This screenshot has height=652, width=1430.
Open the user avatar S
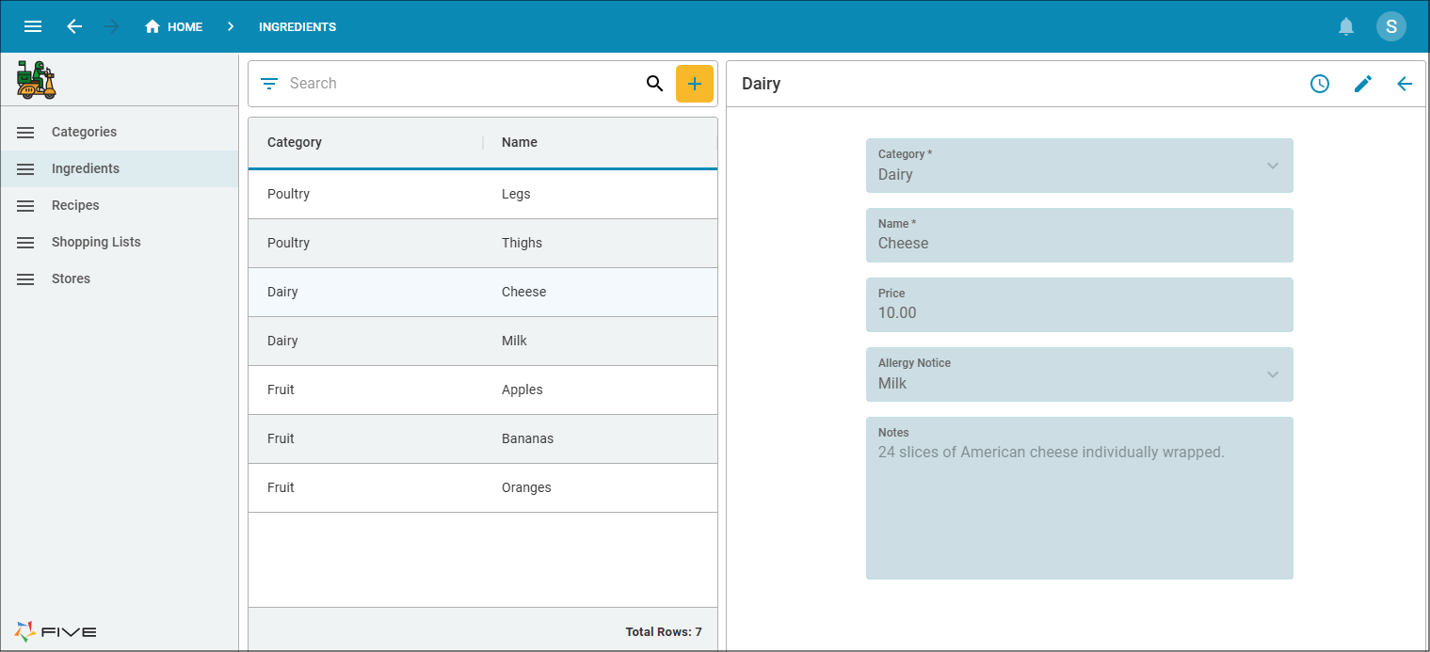point(1391,26)
